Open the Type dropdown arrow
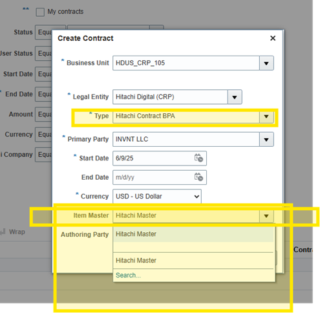Image resolution: width=320 pixels, height=313 pixels. click(266, 116)
